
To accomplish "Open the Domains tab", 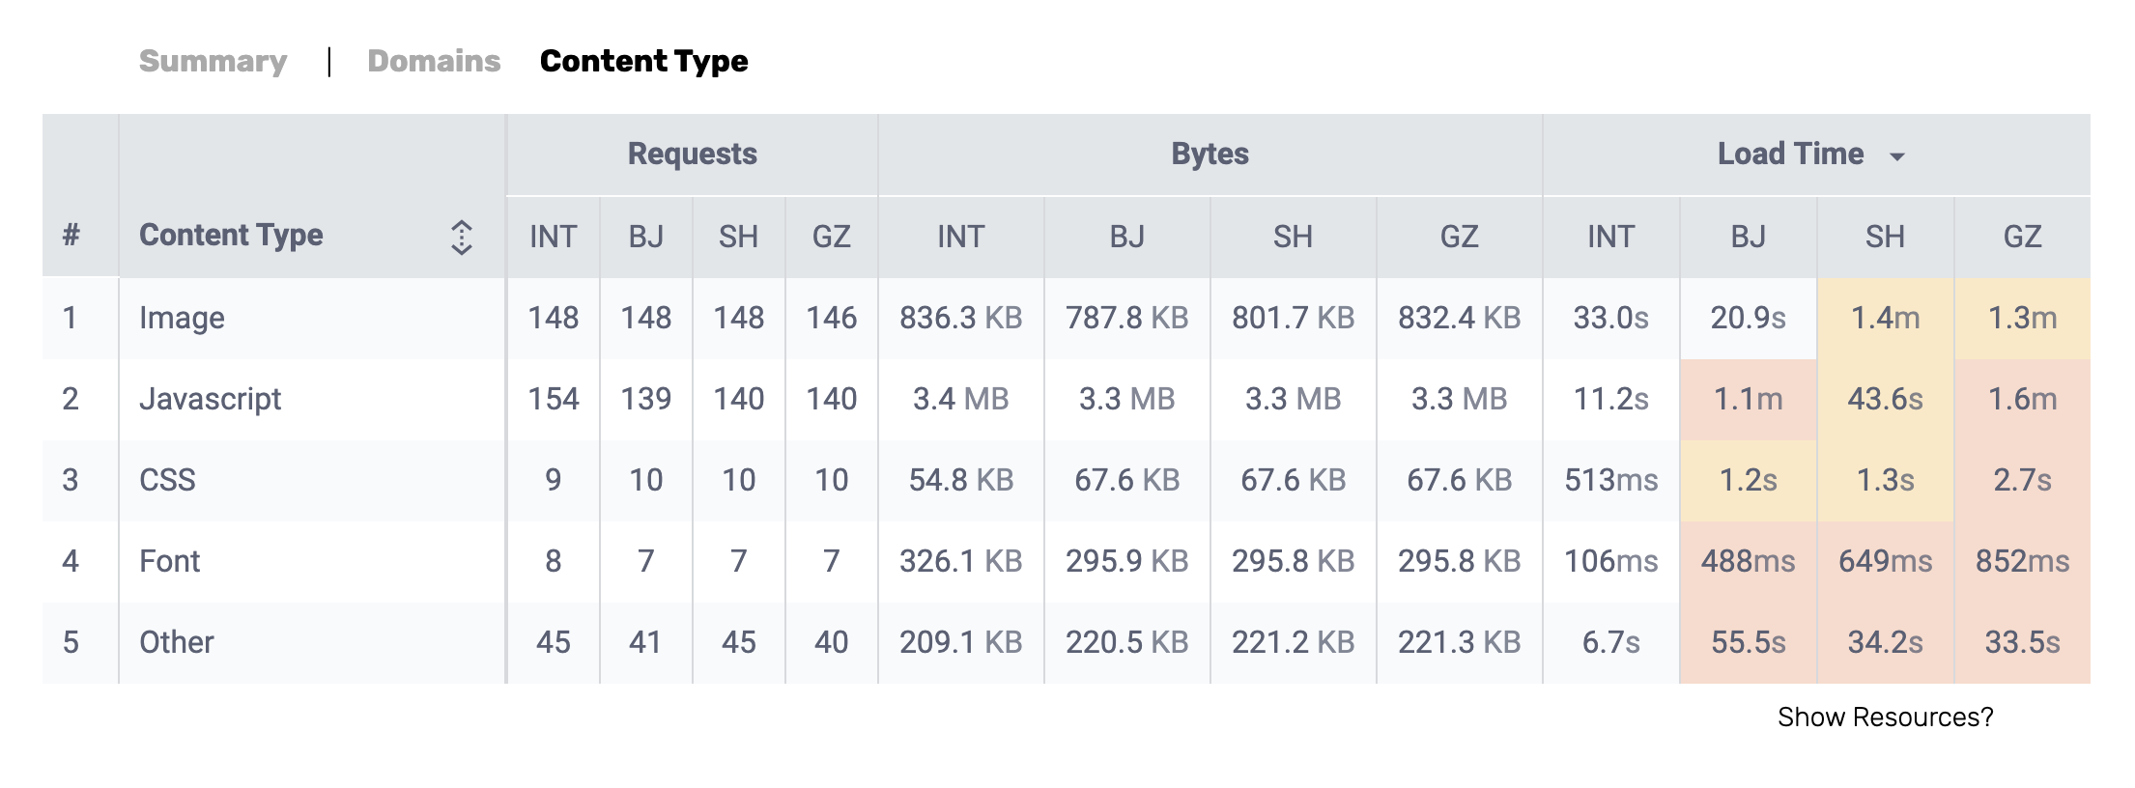I will click(434, 61).
